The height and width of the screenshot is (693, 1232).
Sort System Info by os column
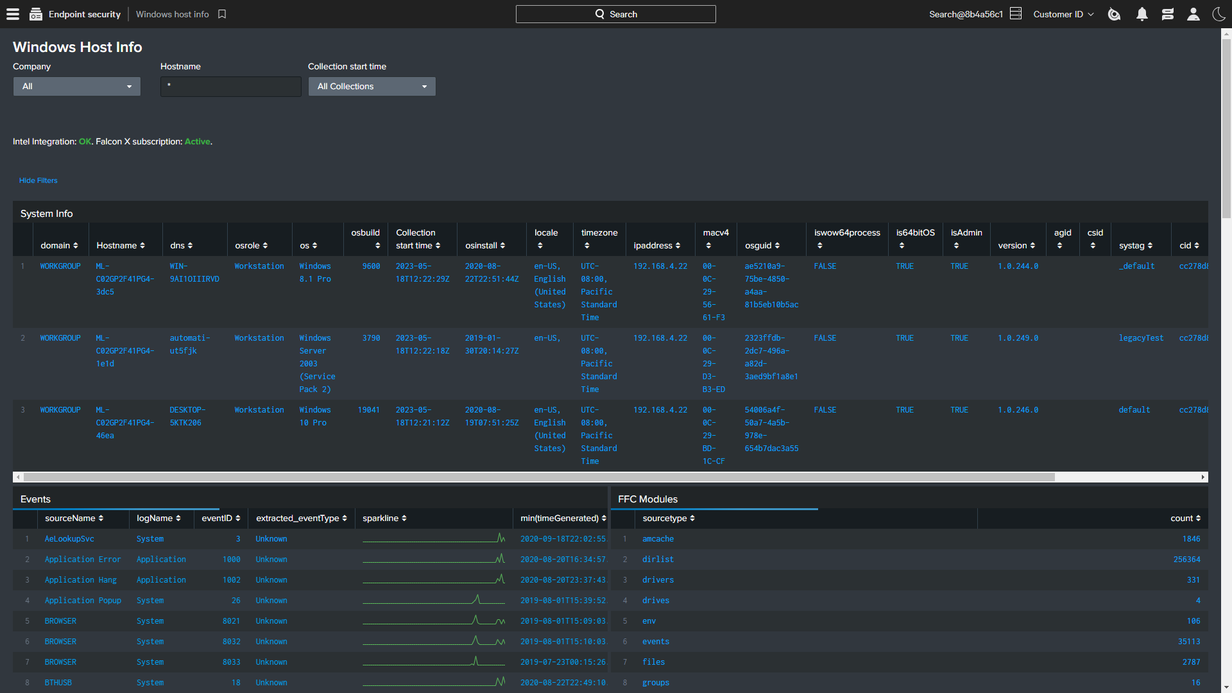point(309,246)
